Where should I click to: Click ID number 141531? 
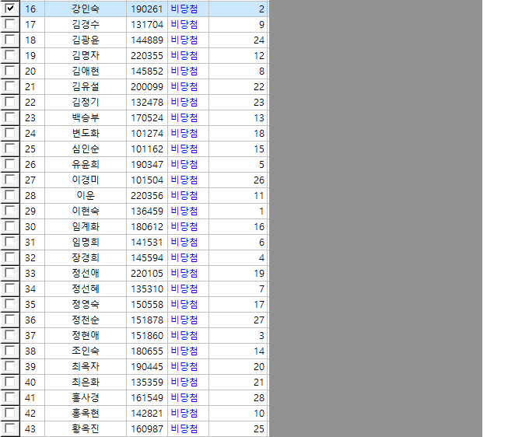pos(147,242)
